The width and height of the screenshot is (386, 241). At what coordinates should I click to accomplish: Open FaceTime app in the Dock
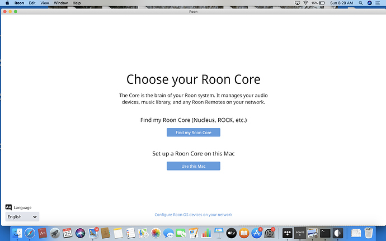click(x=181, y=233)
